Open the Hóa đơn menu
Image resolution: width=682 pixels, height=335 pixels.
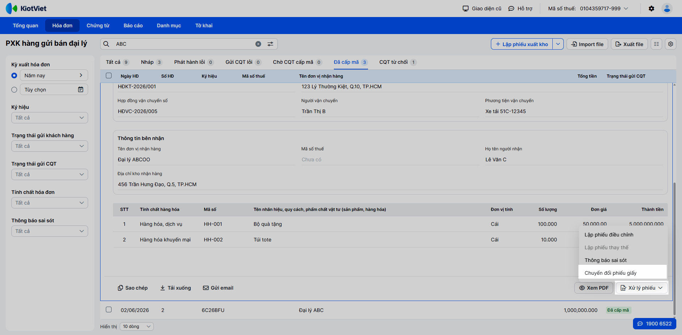[x=62, y=26]
